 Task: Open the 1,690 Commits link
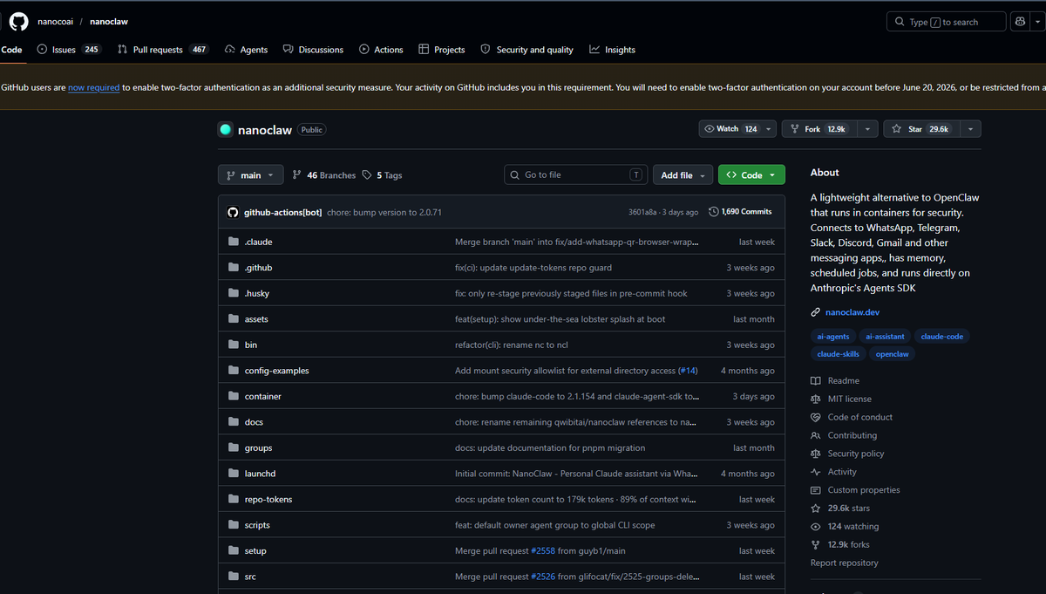pos(740,212)
